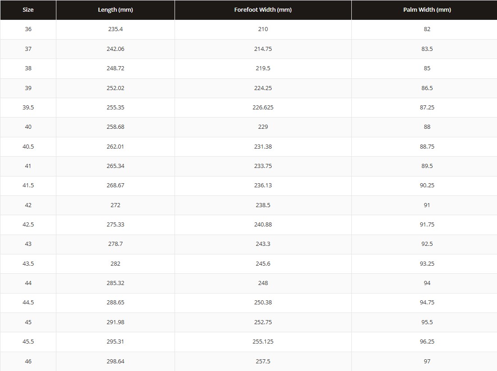Screen dimensions: 497x371
Task: Click the length value 272
Action: (x=115, y=205)
